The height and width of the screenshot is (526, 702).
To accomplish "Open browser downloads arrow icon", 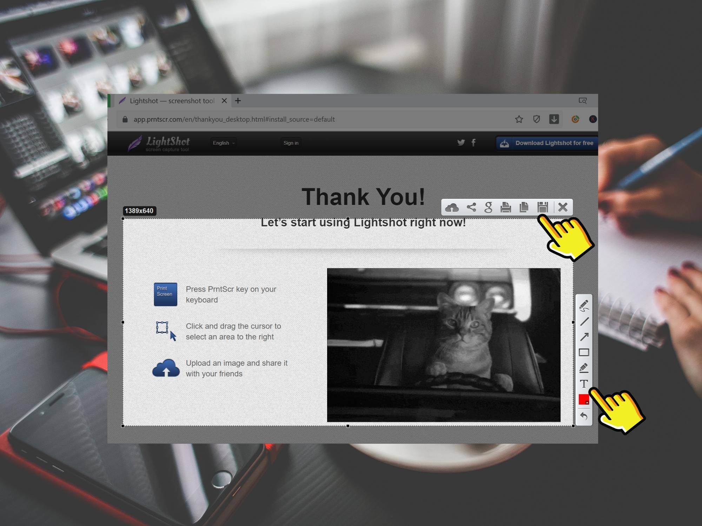I will click(x=554, y=119).
